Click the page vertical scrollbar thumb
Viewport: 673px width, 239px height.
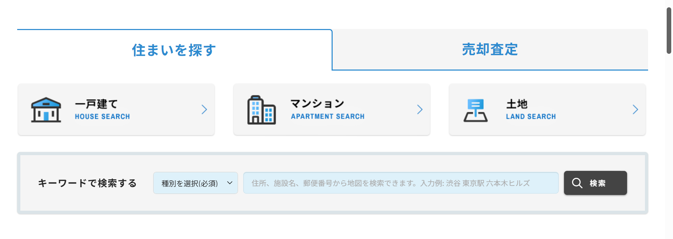click(x=669, y=30)
